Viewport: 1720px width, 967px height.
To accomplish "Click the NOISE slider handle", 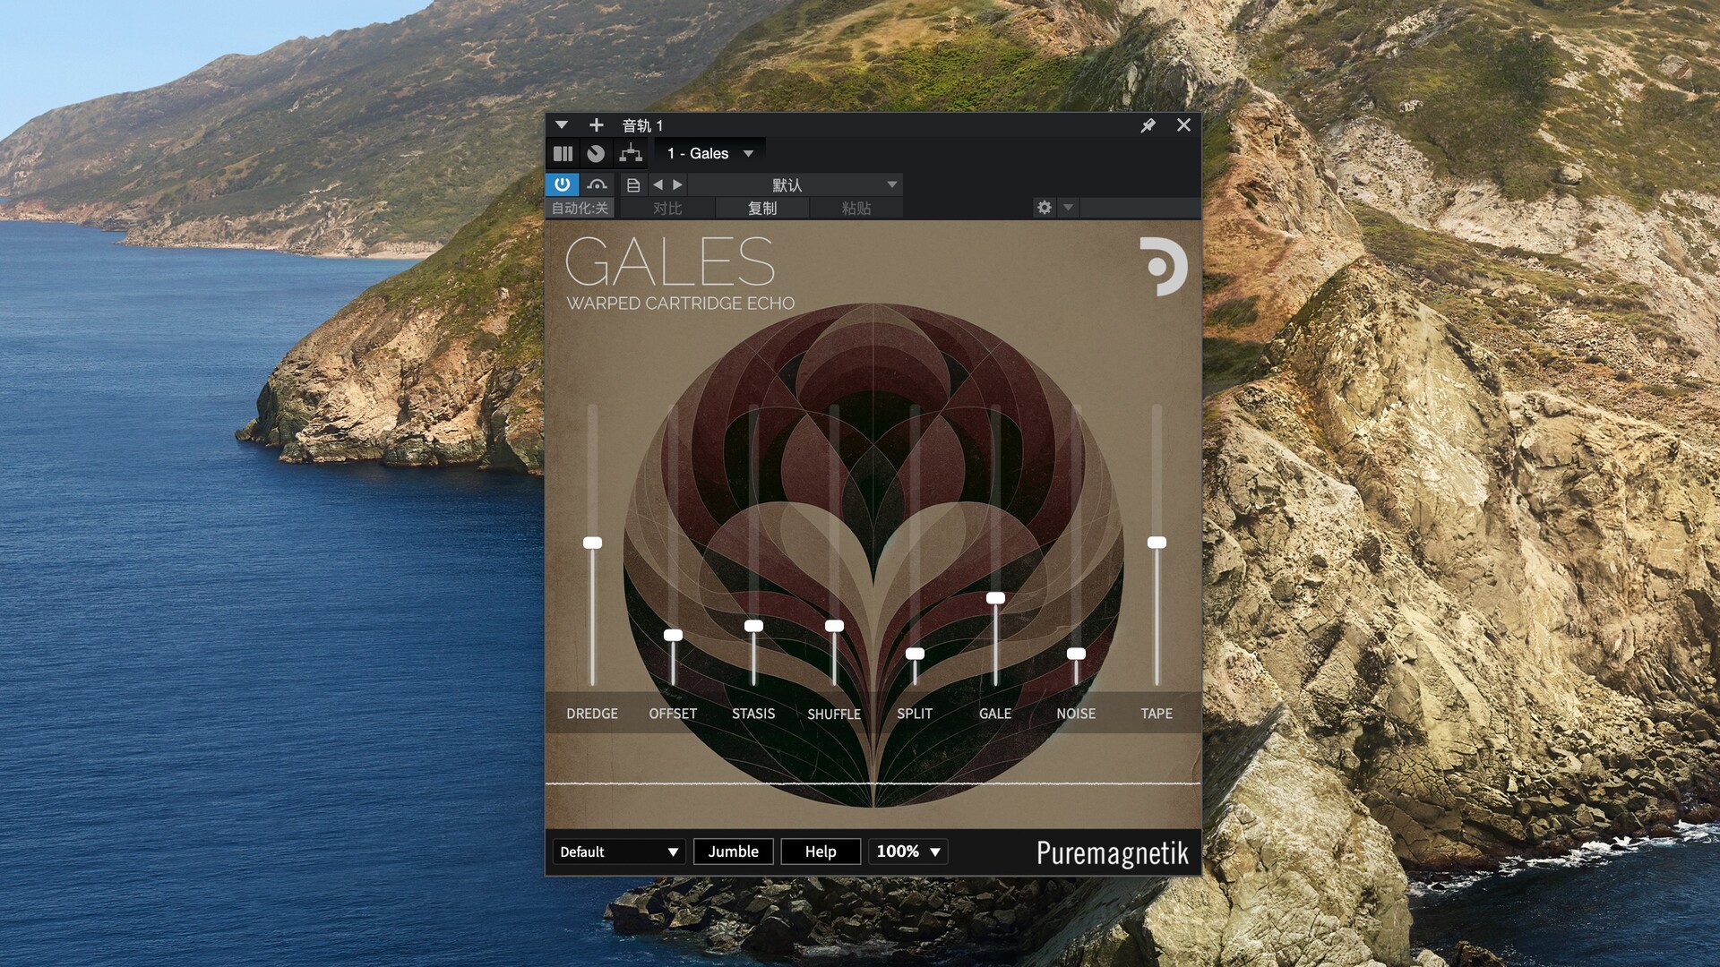I will [x=1076, y=654].
